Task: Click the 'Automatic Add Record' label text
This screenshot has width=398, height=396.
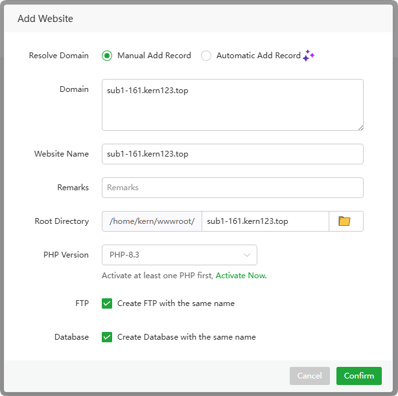Action: point(258,56)
